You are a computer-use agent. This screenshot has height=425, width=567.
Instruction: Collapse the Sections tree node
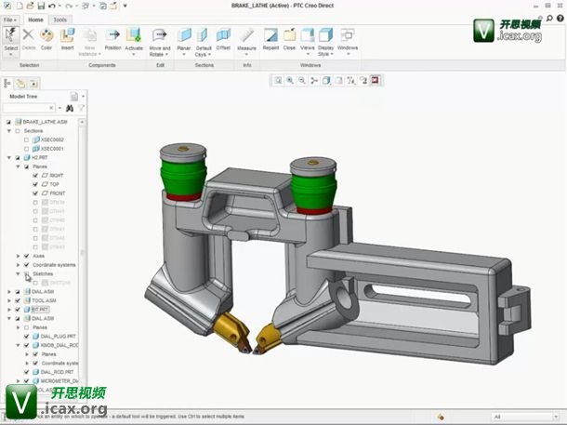tap(9, 130)
